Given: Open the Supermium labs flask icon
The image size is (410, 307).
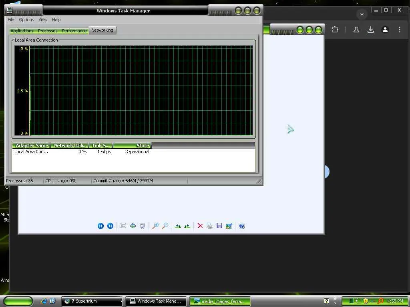Looking at the screenshot, I should click(356, 30).
